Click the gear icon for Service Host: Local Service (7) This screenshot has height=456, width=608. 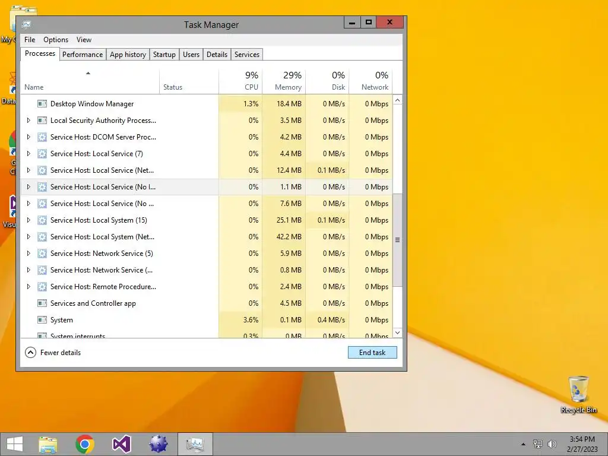point(42,154)
